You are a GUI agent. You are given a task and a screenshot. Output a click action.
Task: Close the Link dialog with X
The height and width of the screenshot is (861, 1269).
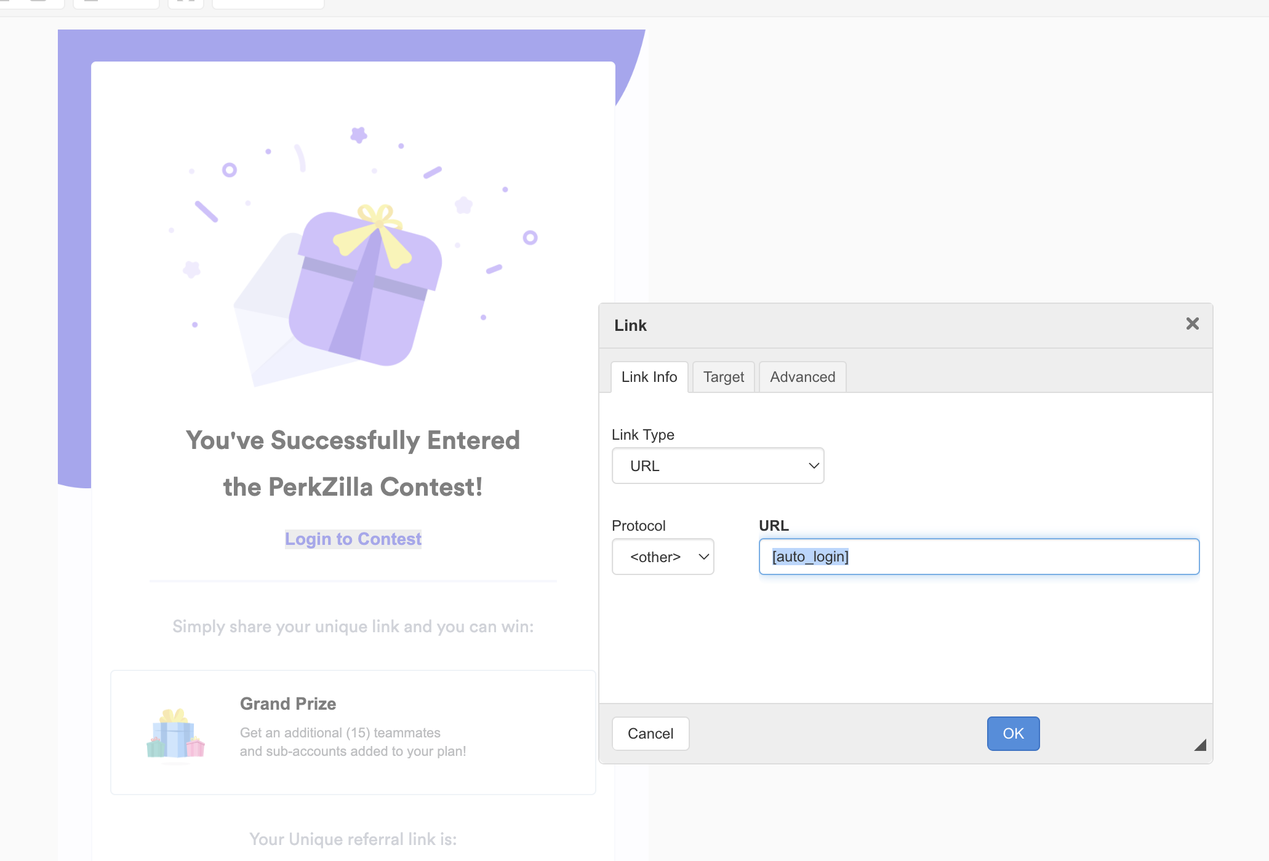(1192, 323)
